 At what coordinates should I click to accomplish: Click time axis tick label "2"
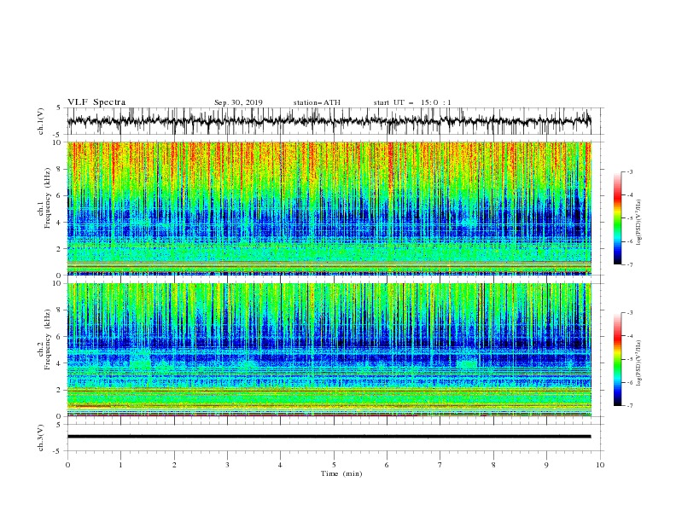(174, 465)
